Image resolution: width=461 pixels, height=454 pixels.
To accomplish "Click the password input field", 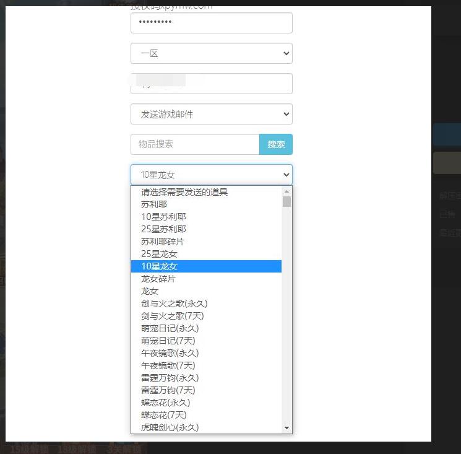I will [x=211, y=23].
